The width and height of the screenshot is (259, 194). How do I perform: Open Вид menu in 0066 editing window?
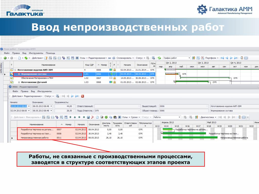click(33, 91)
